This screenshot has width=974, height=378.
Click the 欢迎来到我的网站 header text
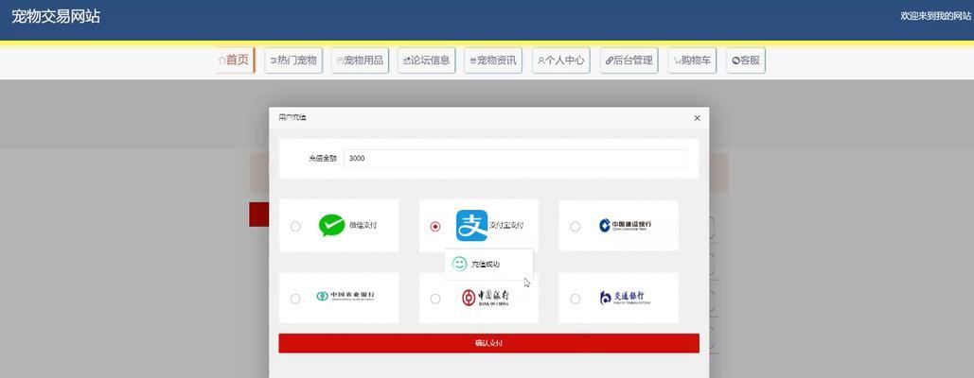pos(937,16)
